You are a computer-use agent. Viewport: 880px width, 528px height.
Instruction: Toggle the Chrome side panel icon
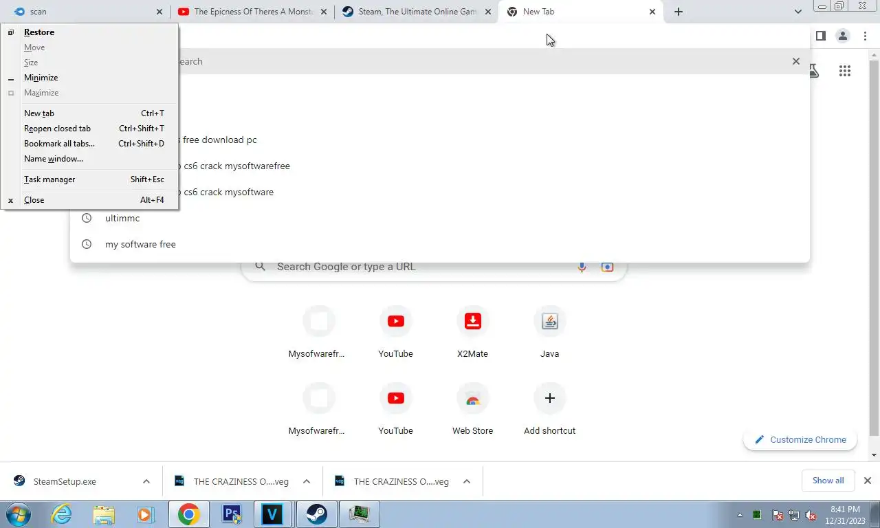point(820,36)
